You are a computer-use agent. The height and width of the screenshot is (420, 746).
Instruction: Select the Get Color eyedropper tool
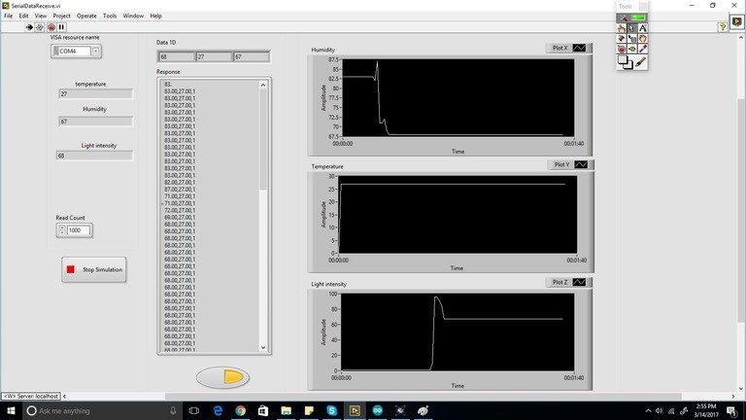(642, 49)
